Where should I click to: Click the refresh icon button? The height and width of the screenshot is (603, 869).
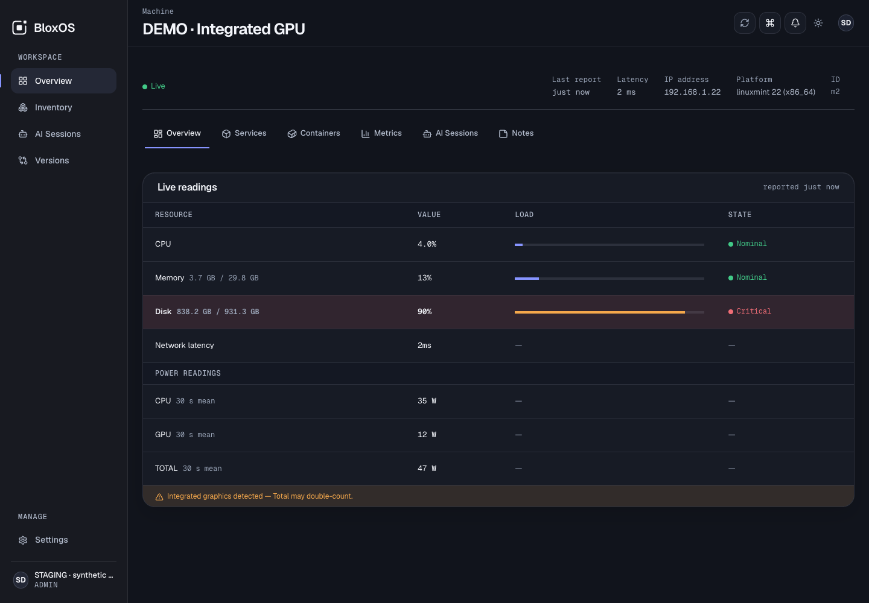point(745,23)
